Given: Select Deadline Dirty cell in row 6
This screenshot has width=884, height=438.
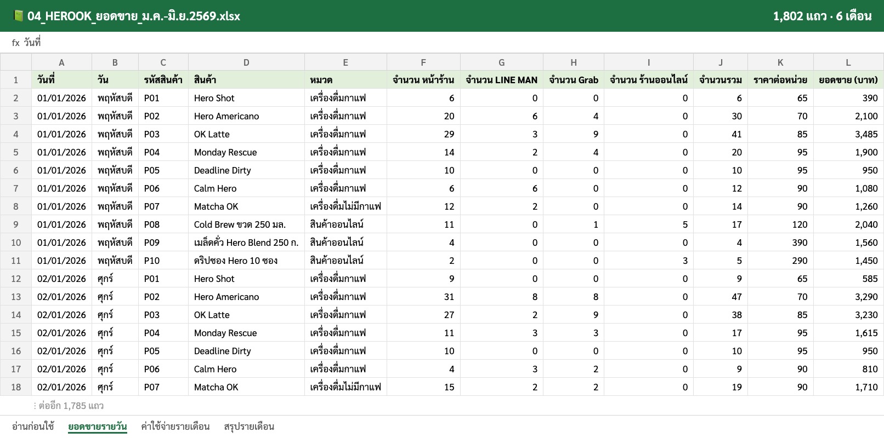Looking at the screenshot, I should pos(246,170).
